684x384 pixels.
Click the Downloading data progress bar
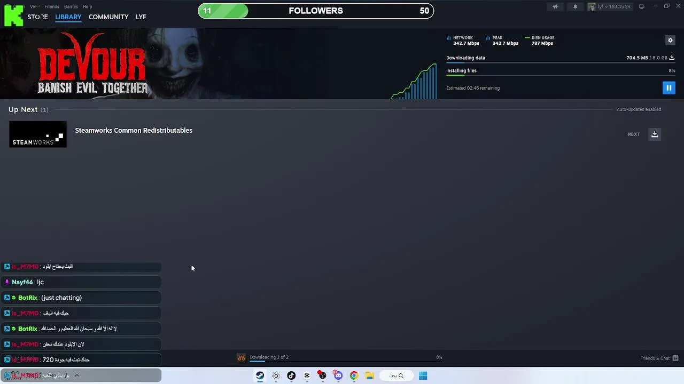(x=561, y=63)
